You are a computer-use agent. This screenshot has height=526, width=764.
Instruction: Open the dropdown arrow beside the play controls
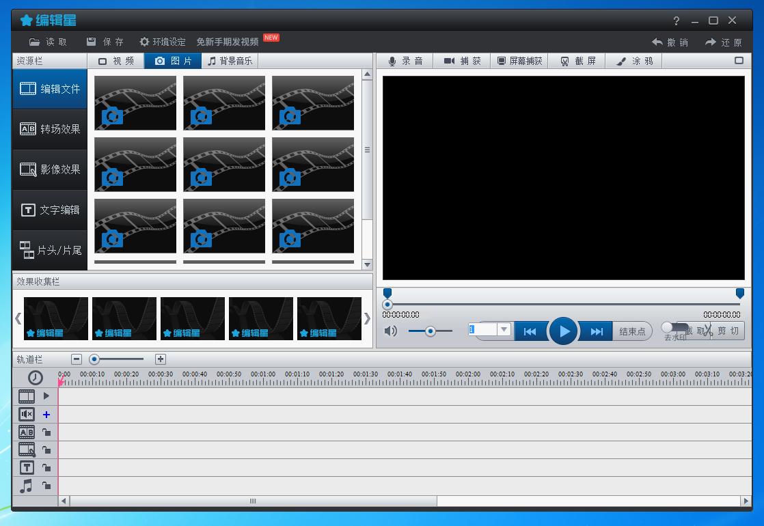pos(504,330)
